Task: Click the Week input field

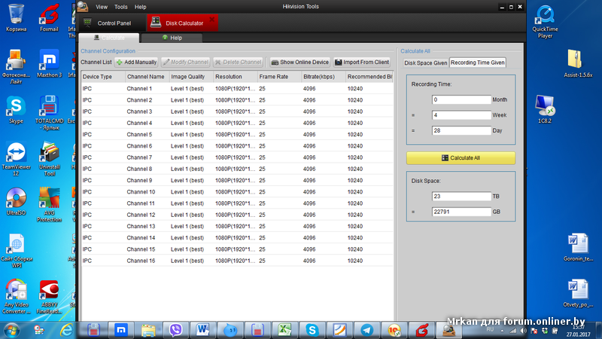Action: 461,115
